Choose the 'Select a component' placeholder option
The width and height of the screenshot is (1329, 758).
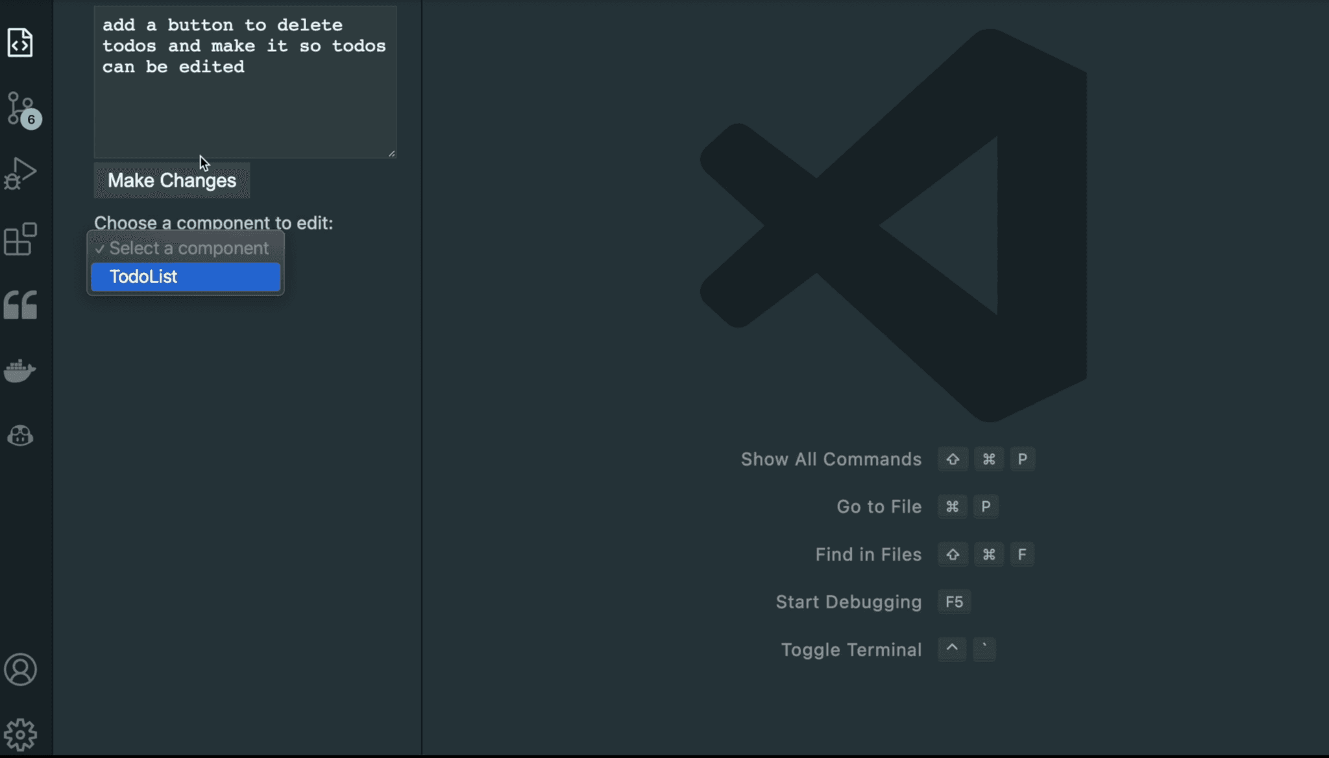[186, 248]
